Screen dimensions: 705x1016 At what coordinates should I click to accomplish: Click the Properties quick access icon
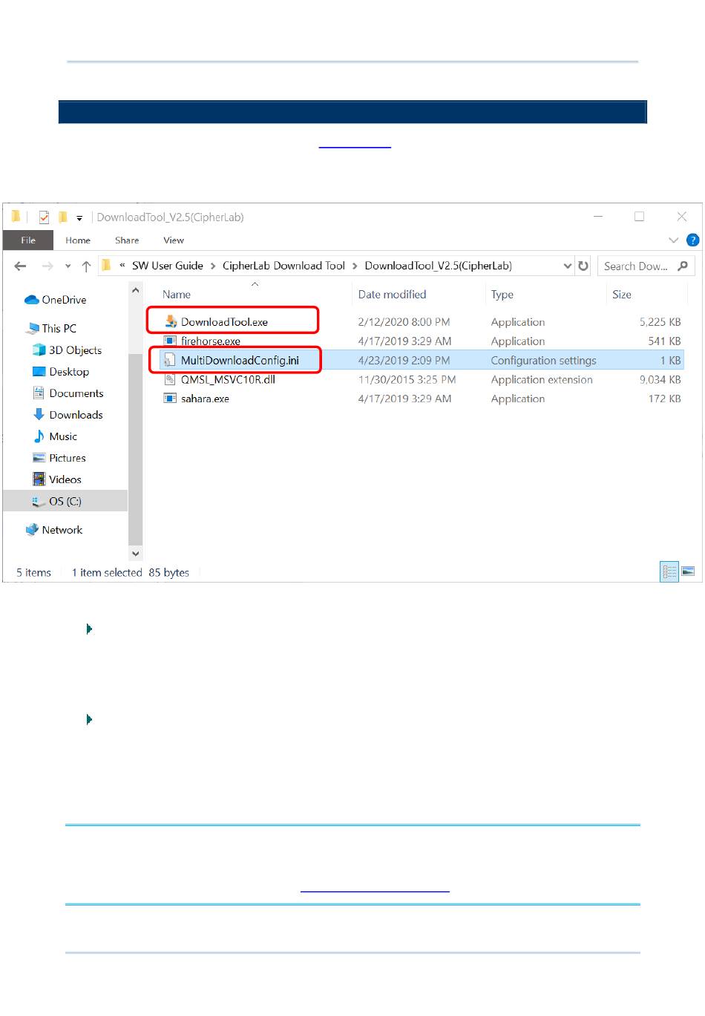pos(45,217)
